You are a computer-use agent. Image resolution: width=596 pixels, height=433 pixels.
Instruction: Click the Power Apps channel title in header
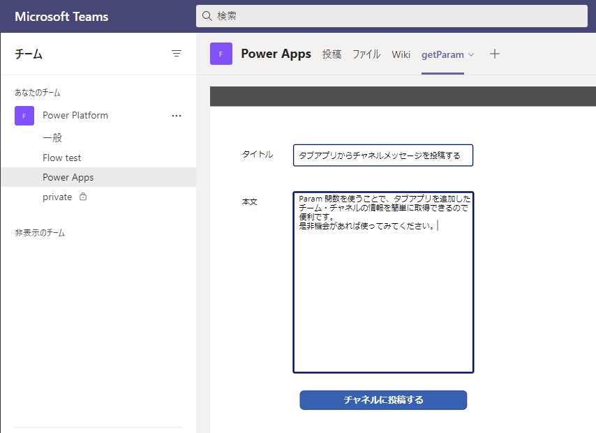tap(276, 54)
